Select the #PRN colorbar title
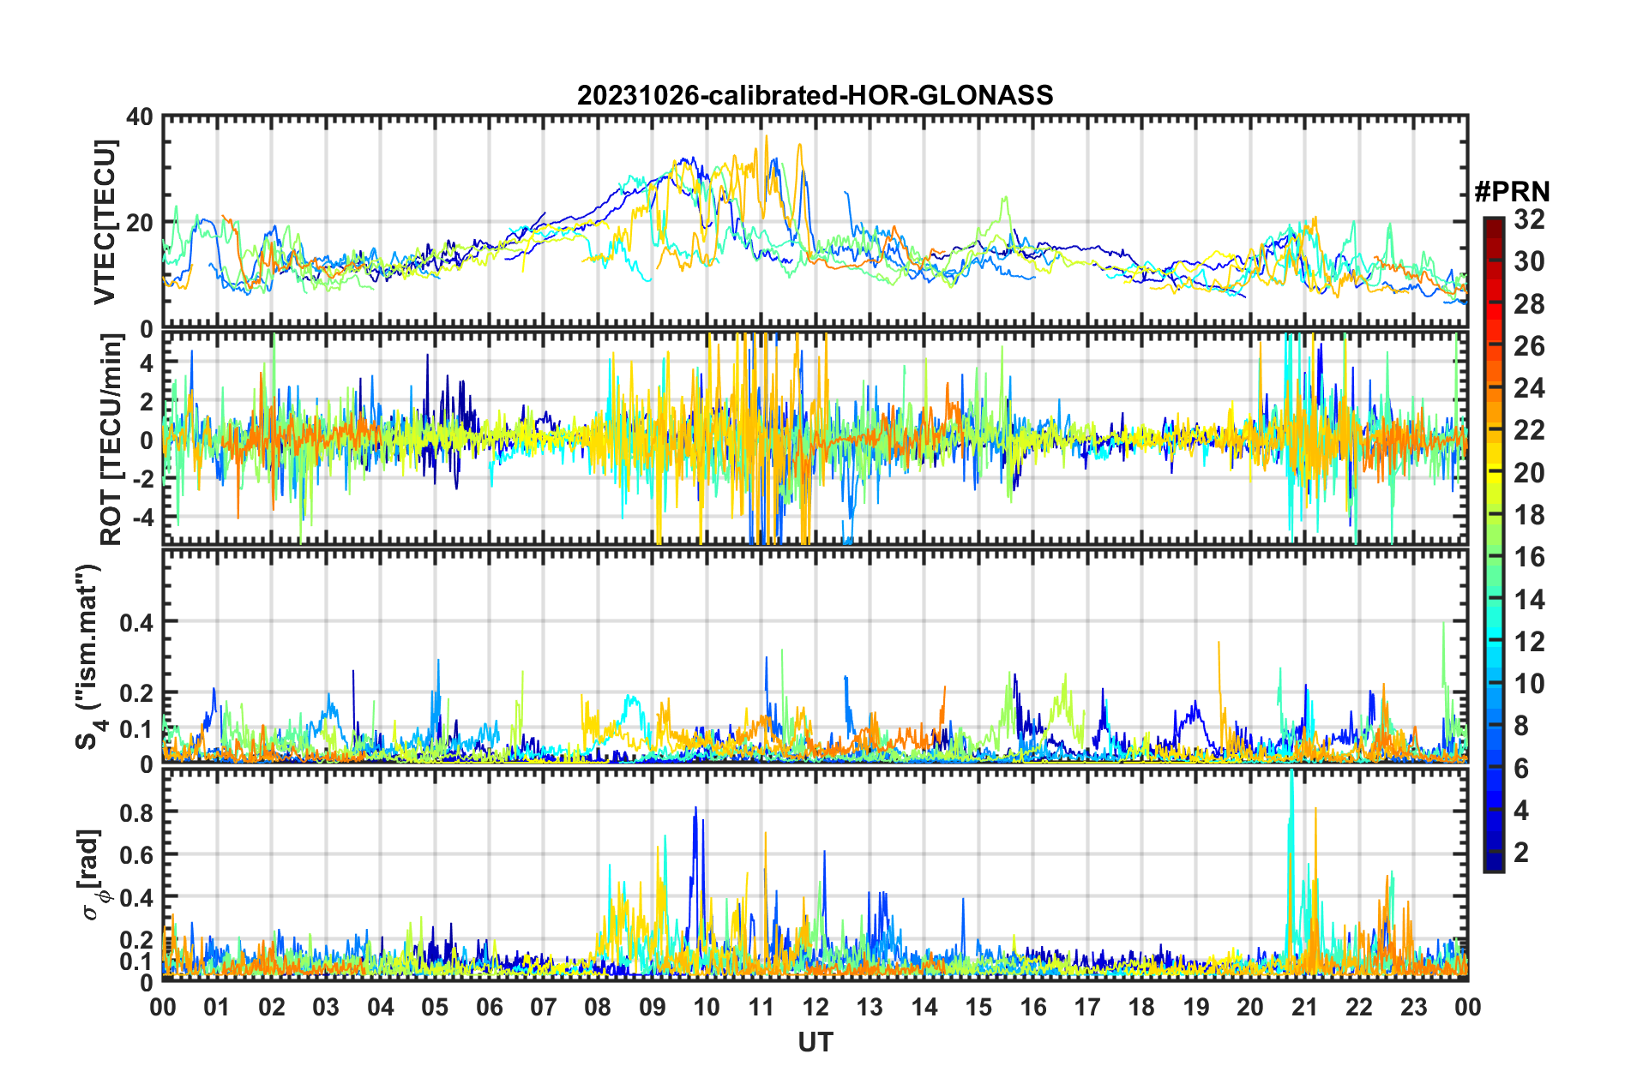The width and height of the screenshot is (1631, 1090). pyautogui.click(x=1511, y=190)
